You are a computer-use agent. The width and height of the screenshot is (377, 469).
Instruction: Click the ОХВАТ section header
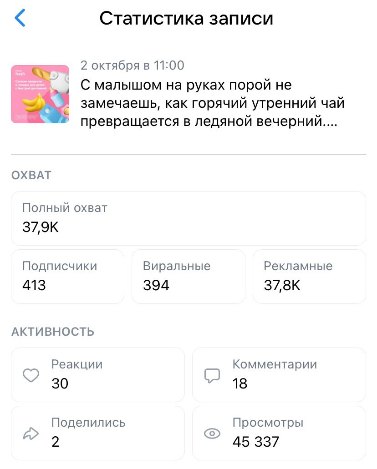[31, 176]
